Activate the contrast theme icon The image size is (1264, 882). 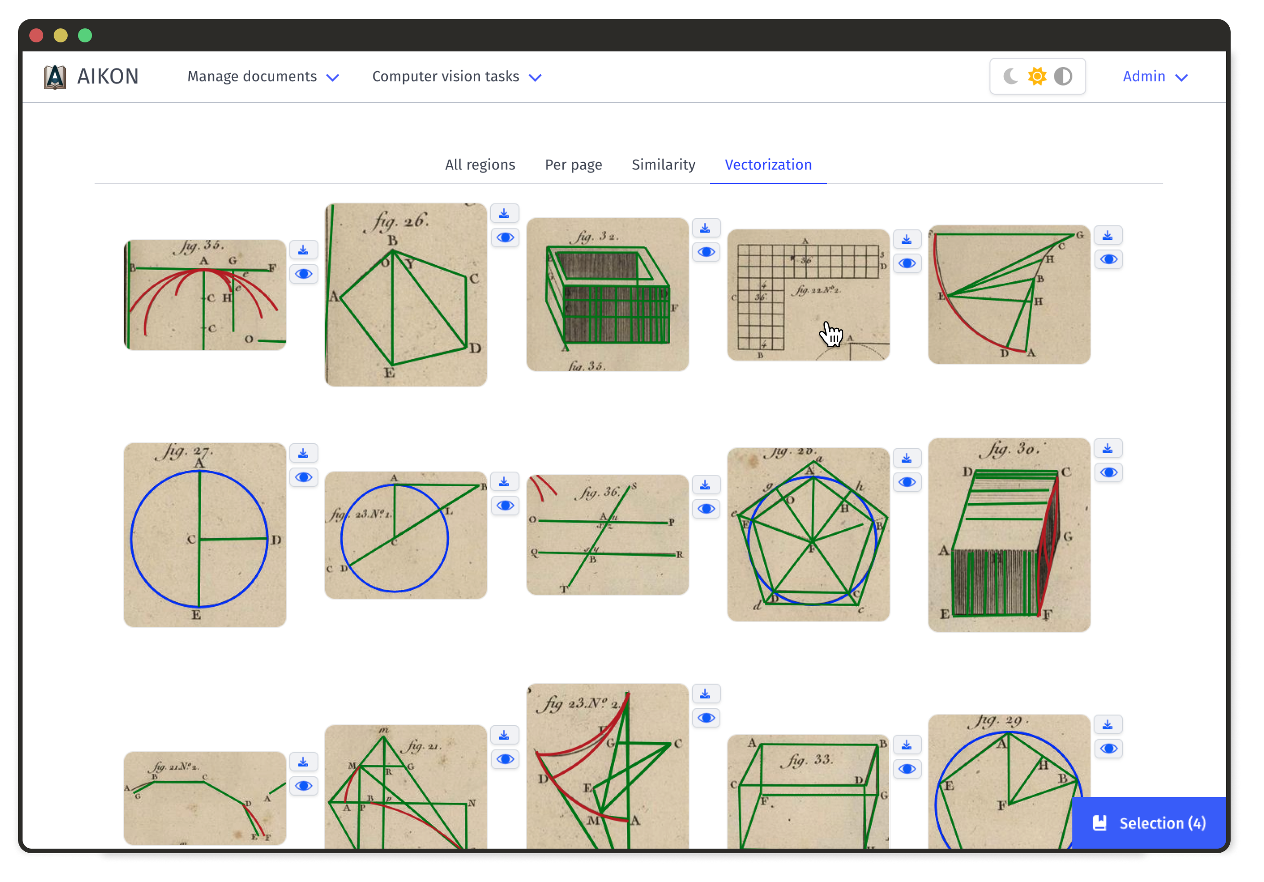1063,77
